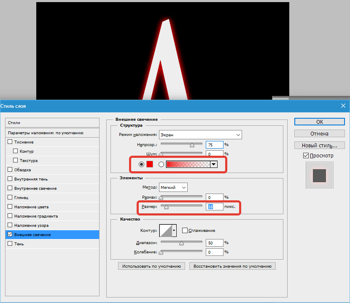This screenshot has width=350, height=303.
Task: Click Восстановить значения по умолчанию button
Action: (232, 266)
